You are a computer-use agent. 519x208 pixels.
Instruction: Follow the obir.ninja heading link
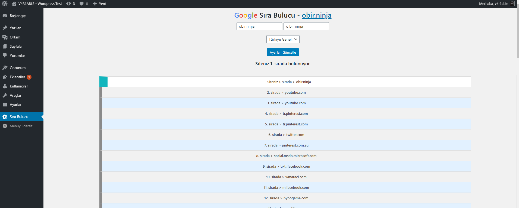316,15
